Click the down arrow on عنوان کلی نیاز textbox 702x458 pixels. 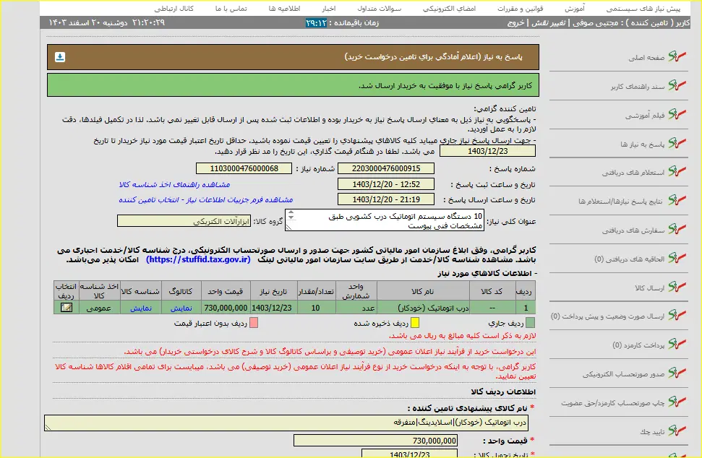[291, 218]
